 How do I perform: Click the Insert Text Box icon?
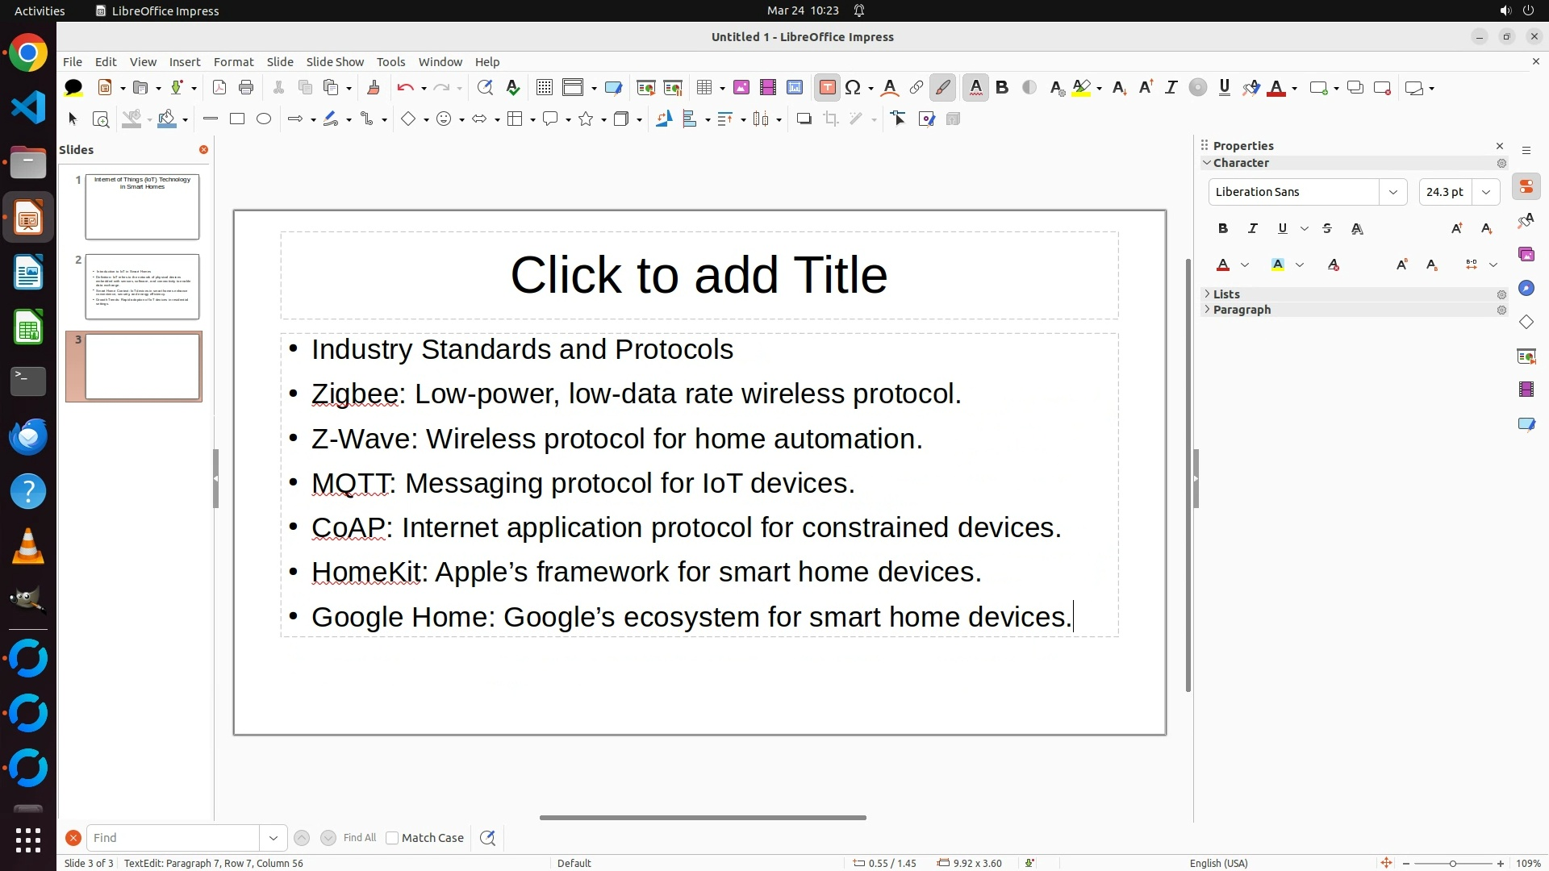click(x=827, y=88)
